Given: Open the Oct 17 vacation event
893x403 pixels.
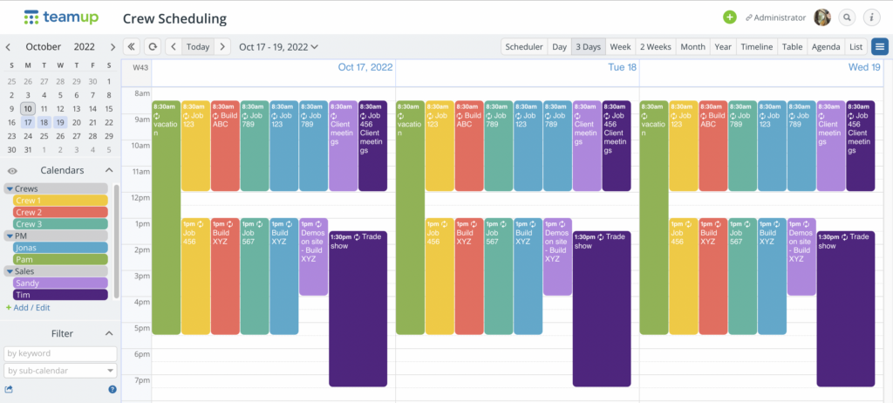Looking at the screenshot, I should pos(167,218).
